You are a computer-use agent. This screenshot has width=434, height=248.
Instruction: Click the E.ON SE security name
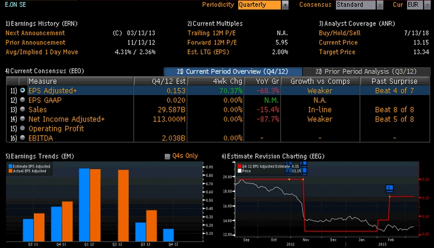(x=16, y=4)
